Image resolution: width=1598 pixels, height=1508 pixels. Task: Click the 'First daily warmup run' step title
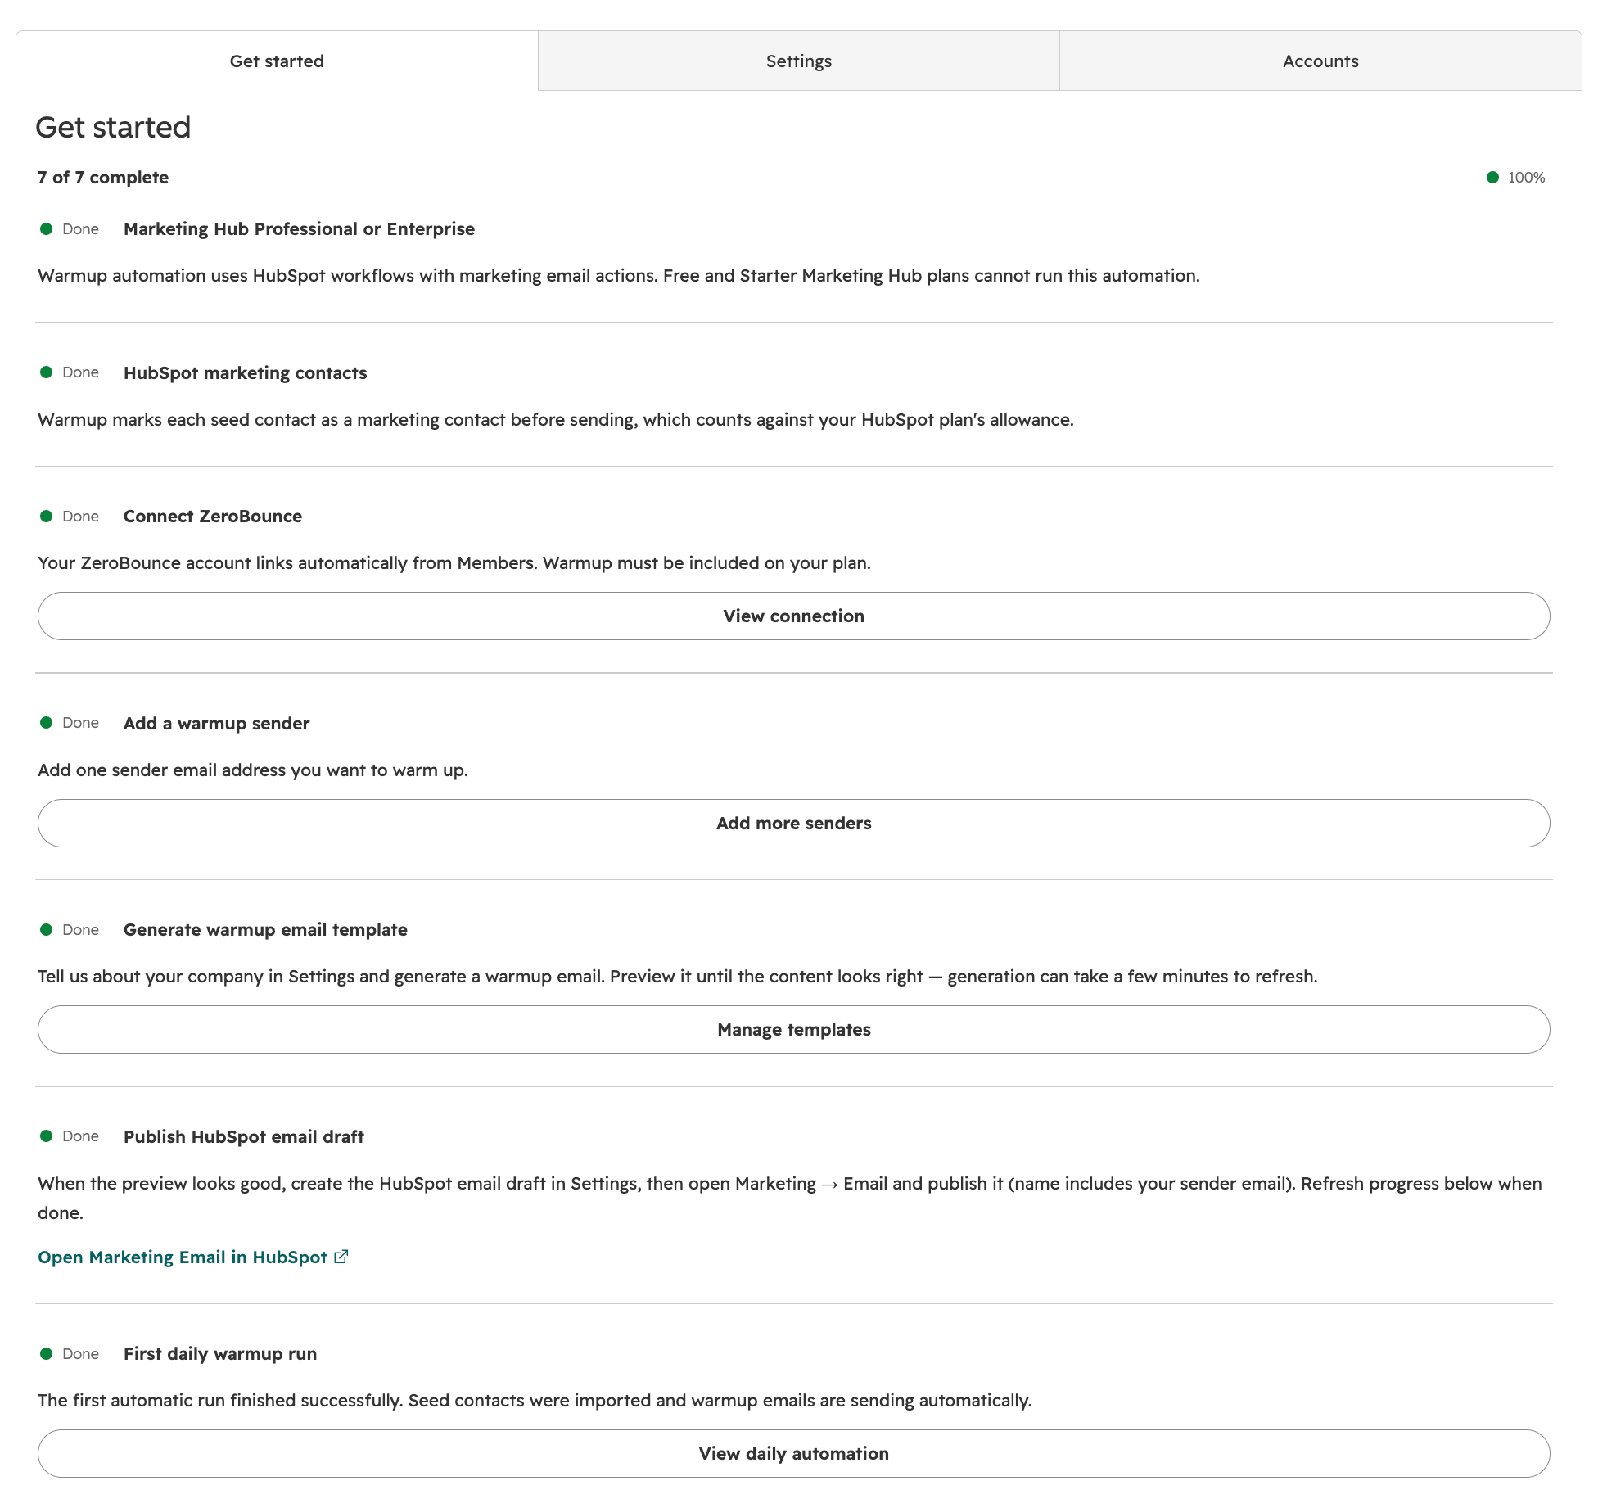tap(220, 1354)
